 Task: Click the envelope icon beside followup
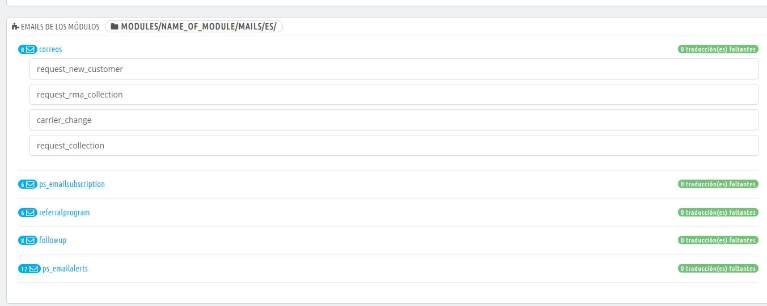tap(31, 240)
